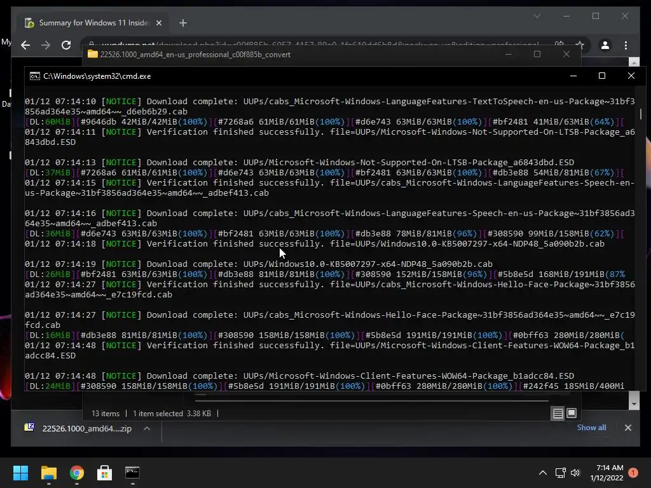The width and height of the screenshot is (651, 488).
Task: Close the 22526.1000 Explorer window
Action: point(566,55)
